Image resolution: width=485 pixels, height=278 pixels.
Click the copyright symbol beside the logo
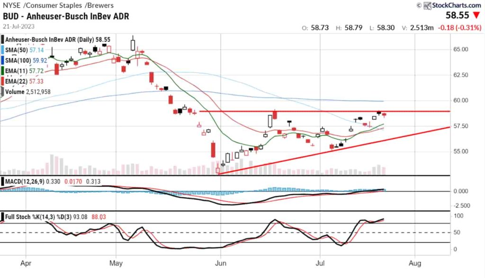pos(419,6)
